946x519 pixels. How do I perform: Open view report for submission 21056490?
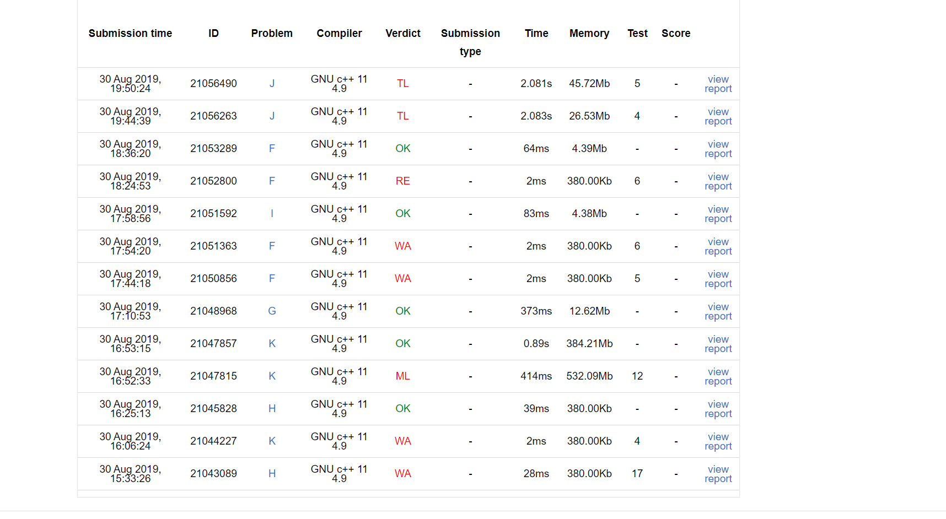[718, 84]
